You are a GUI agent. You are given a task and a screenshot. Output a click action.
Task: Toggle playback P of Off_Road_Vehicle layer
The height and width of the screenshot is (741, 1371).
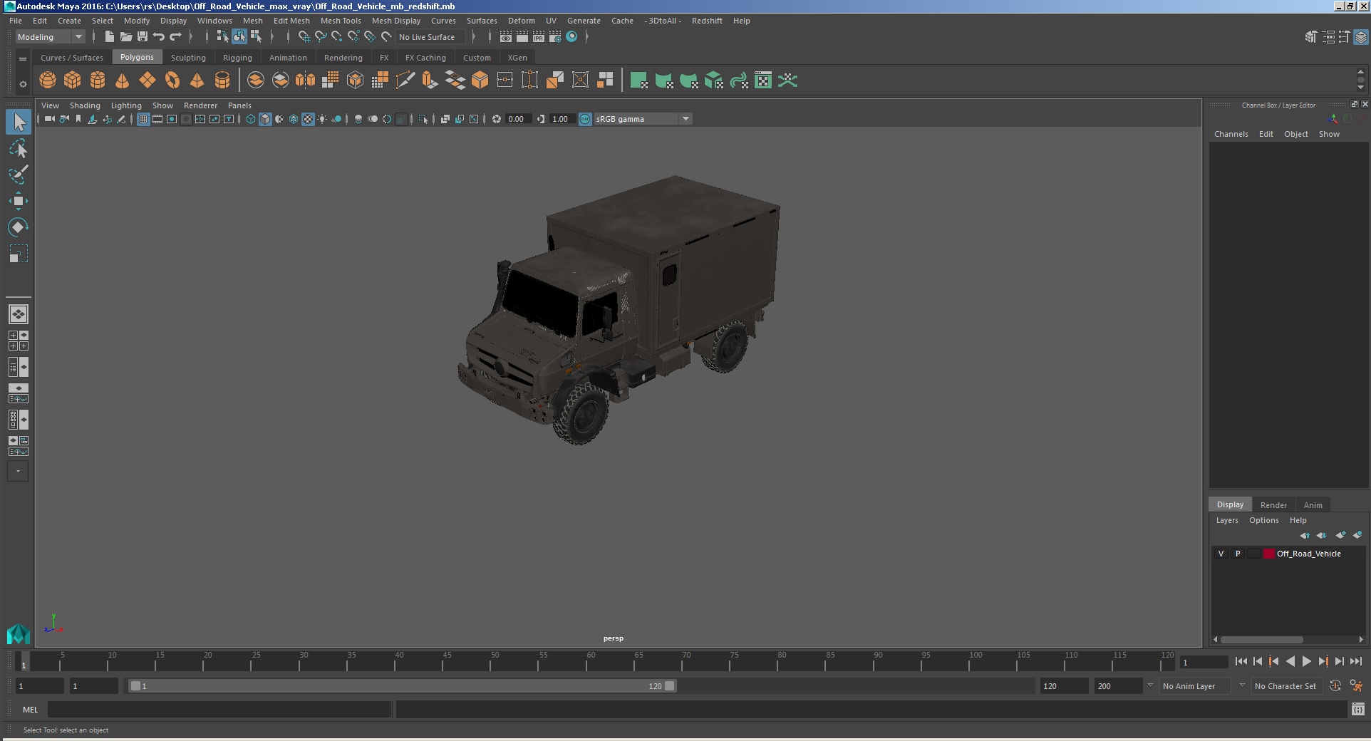coord(1238,554)
